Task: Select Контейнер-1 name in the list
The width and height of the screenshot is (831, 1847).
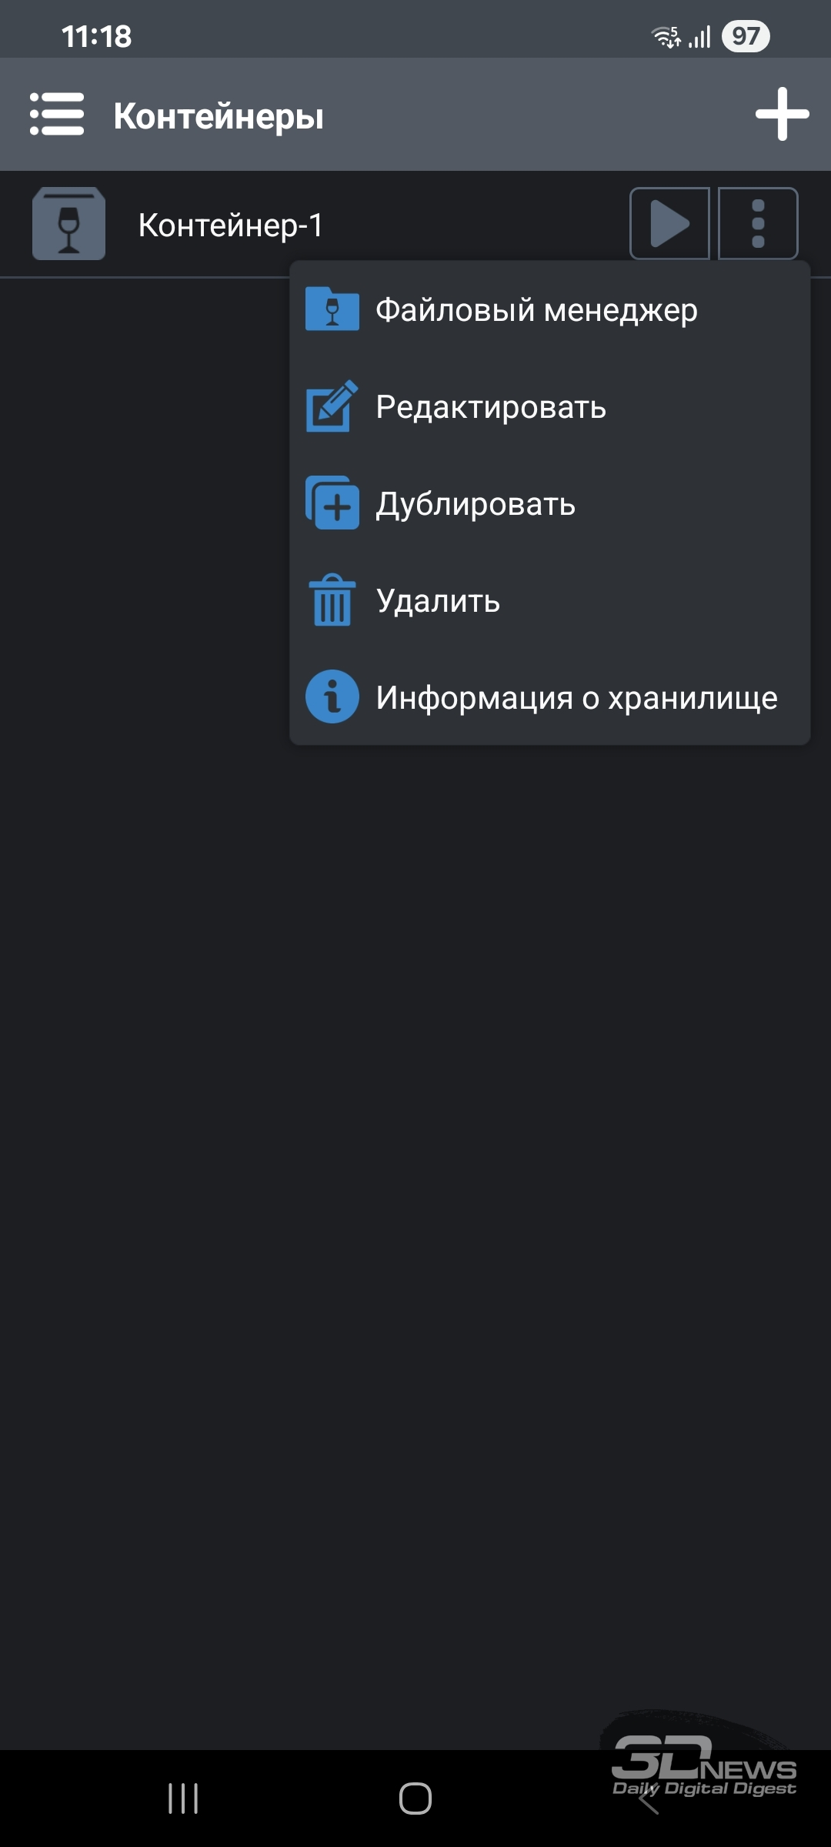Action: point(230,225)
